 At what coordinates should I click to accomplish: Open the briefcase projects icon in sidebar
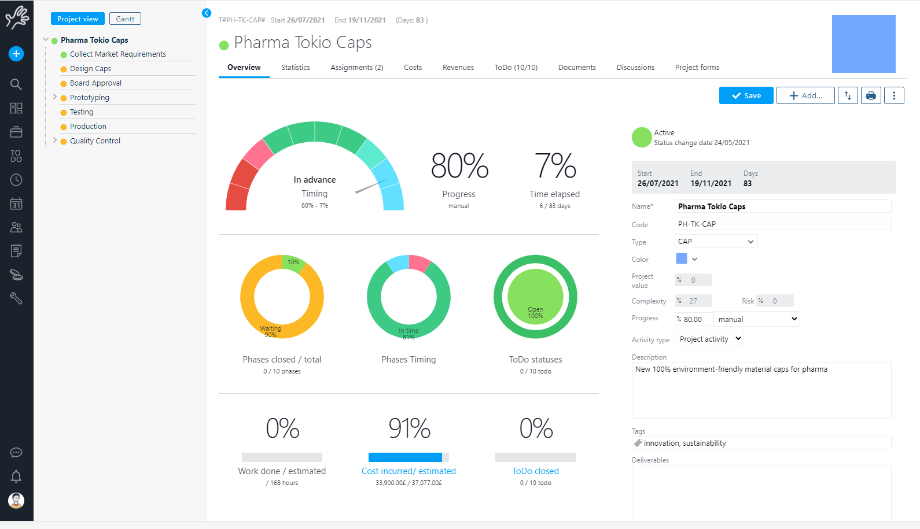(x=16, y=132)
